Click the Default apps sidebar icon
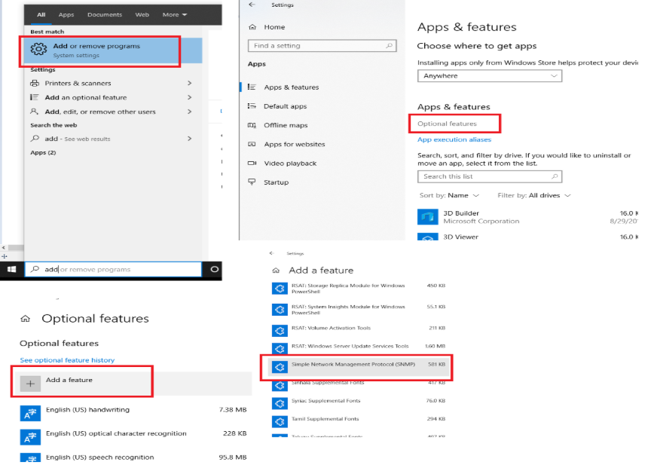The width and height of the screenshot is (654, 471). point(252,106)
